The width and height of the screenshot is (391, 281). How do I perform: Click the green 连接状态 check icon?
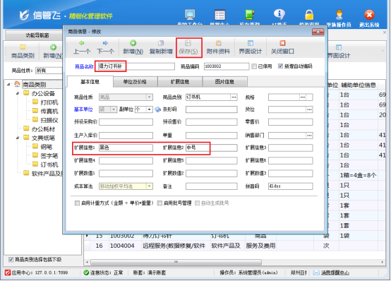(x=86, y=273)
